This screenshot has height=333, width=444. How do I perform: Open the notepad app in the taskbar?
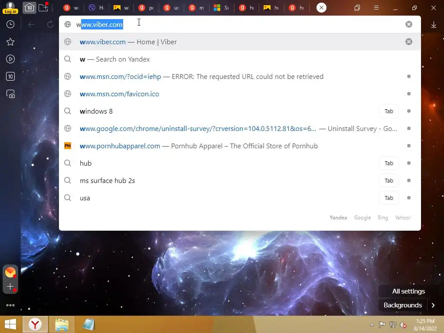pyautogui.click(x=88, y=324)
